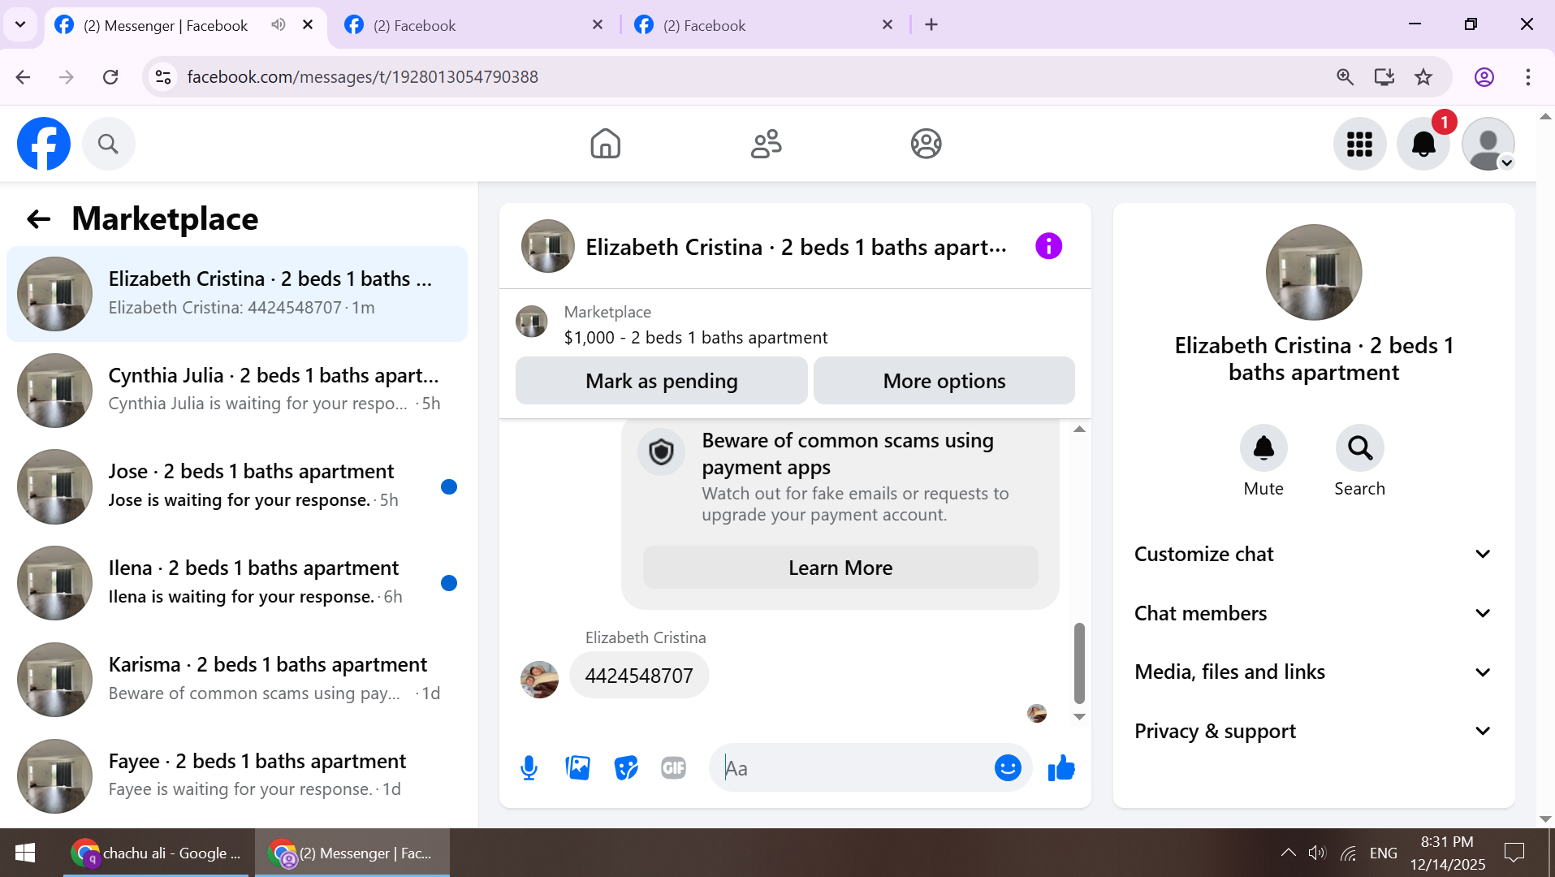The width and height of the screenshot is (1555, 877).
Task: Open the Friends icon in top navigation
Action: tap(766, 144)
